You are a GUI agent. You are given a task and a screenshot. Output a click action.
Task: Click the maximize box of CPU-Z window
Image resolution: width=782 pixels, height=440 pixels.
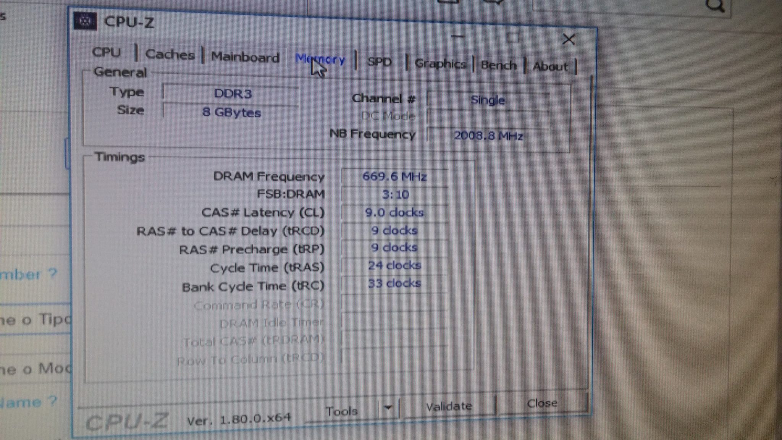513,37
